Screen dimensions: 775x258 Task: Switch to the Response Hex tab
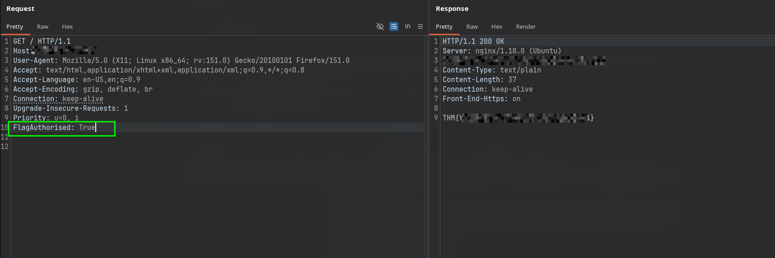click(x=497, y=27)
